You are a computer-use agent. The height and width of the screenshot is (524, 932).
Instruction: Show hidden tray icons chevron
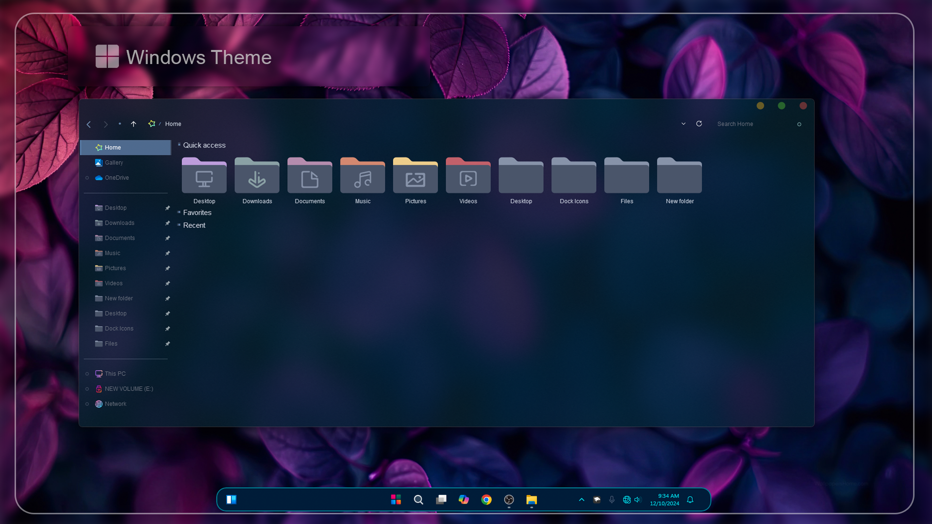pyautogui.click(x=582, y=499)
